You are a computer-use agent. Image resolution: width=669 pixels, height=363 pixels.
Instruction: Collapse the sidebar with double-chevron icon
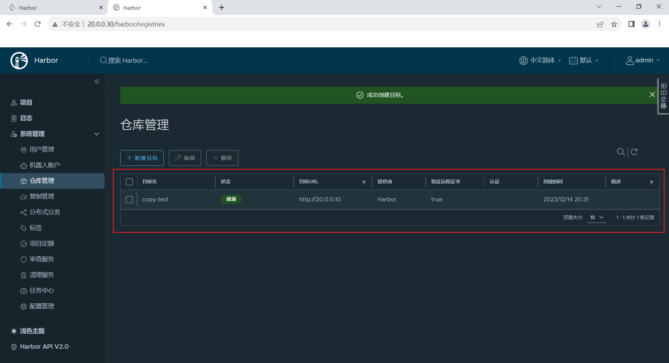click(x=97, y=82)
